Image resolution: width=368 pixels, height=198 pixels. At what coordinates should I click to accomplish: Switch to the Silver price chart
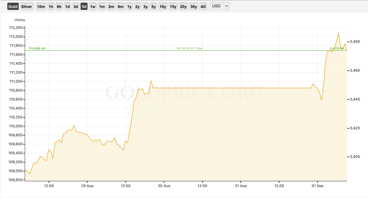pos(27,6)
